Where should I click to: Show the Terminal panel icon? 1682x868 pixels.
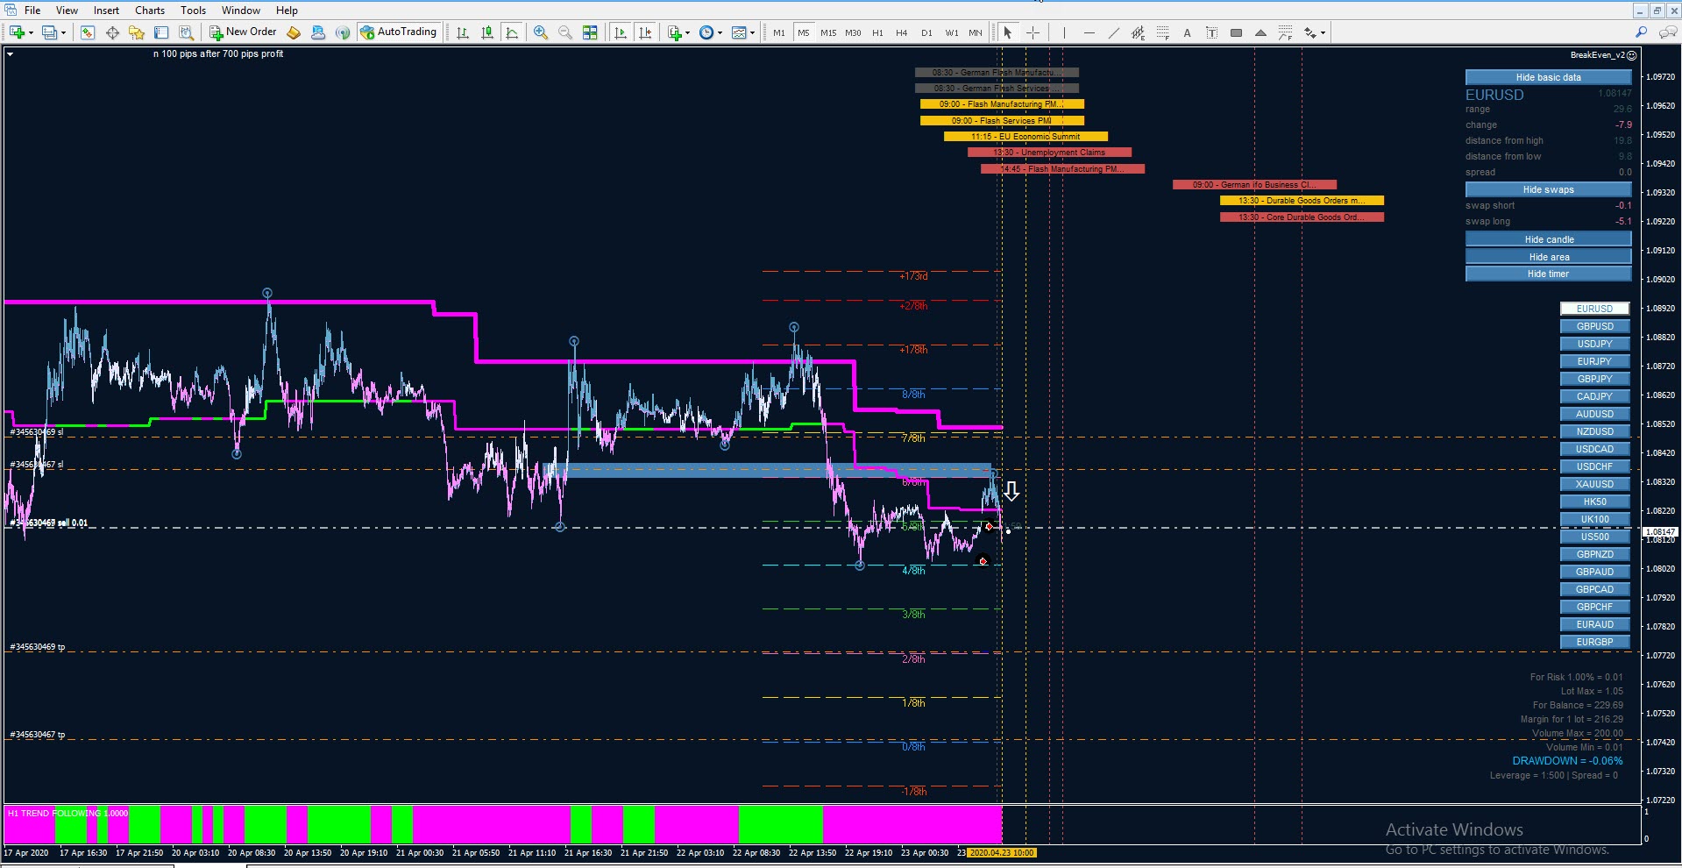[x=161, y=32]
